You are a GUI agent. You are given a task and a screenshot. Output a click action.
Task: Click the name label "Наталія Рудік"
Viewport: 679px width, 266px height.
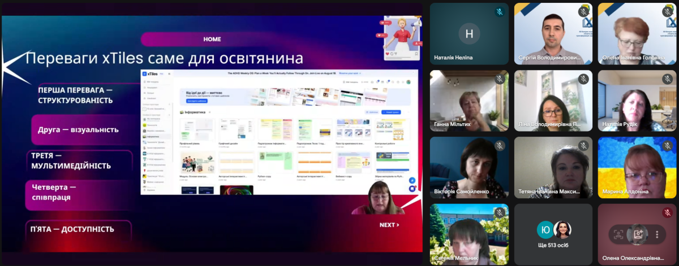coord(620,124)
